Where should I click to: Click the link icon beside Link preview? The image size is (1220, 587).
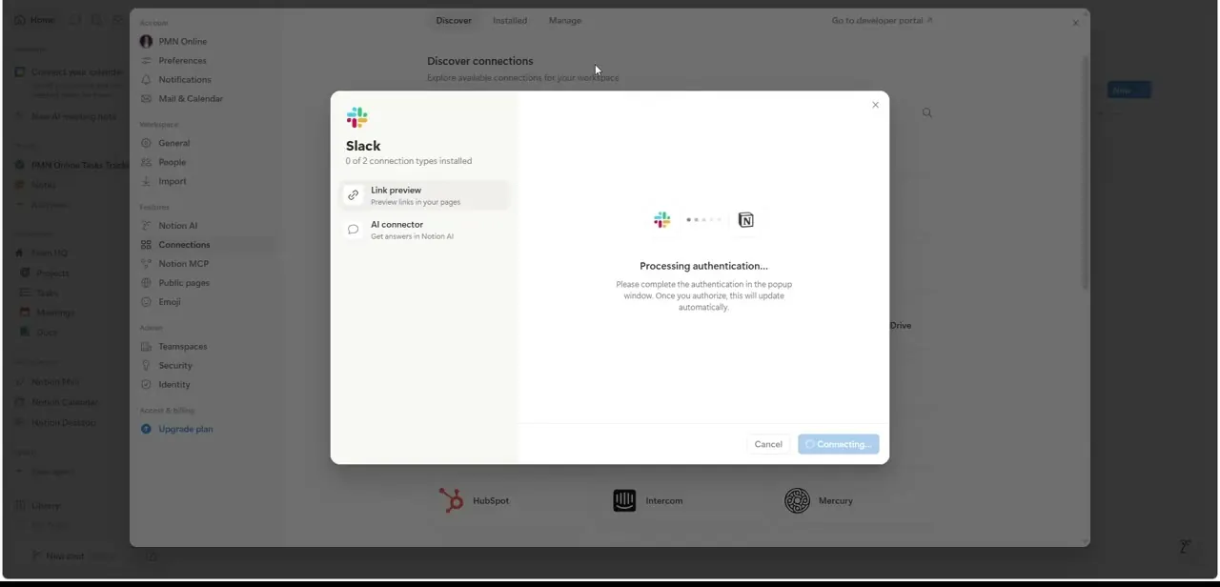tap(354, 195)
